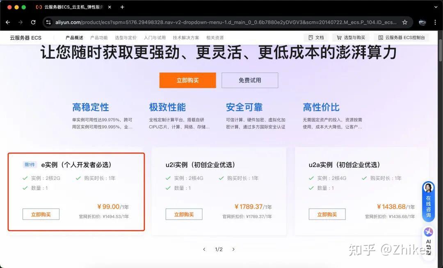Click 免费试用 free trial button

point(249,80)
